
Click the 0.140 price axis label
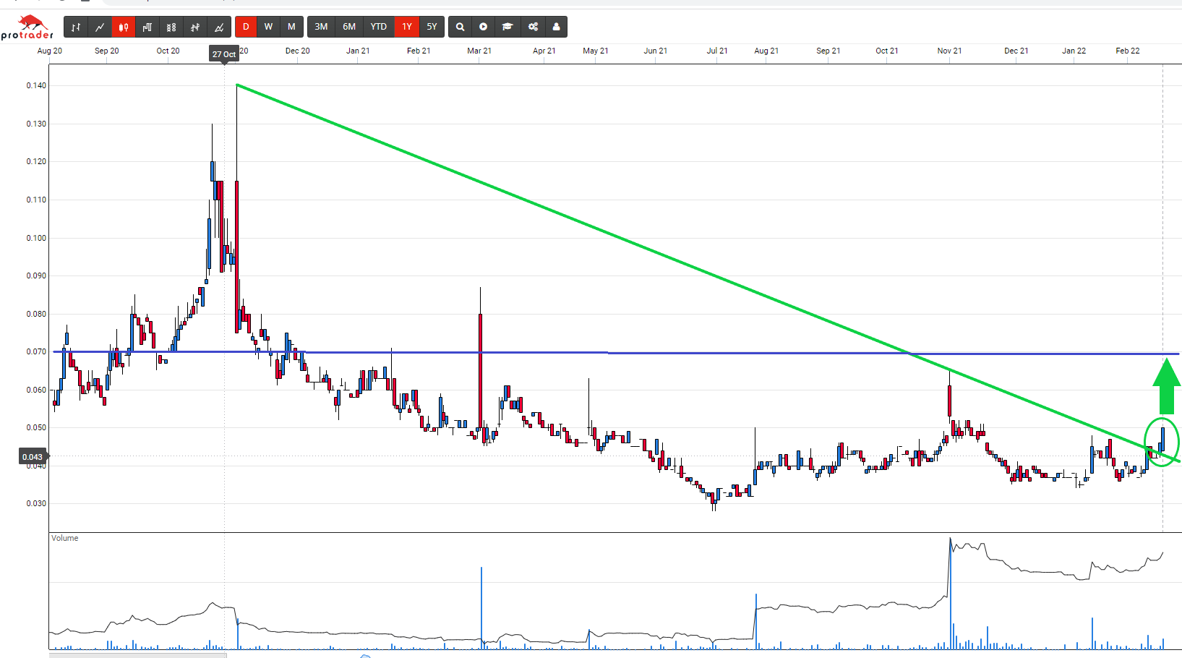[36, 85]
